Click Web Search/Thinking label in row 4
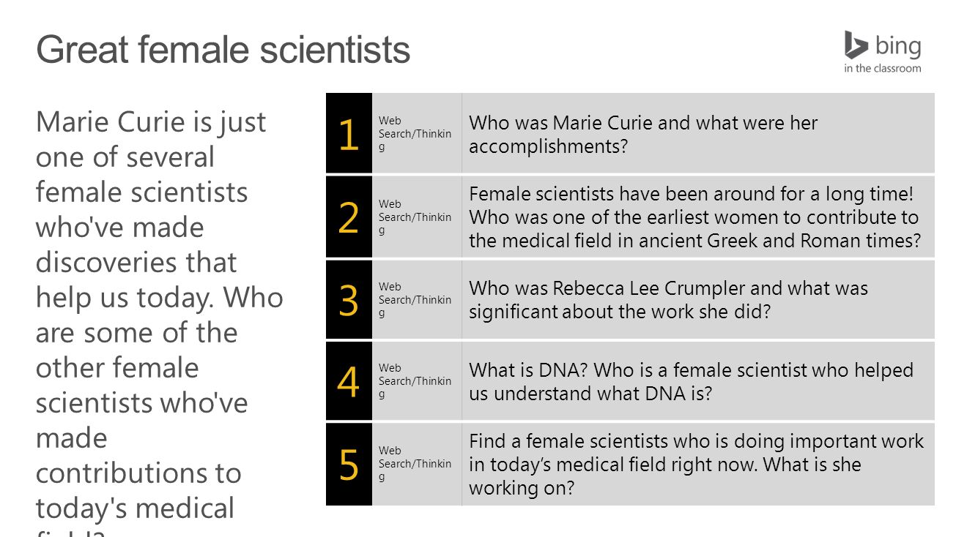Viewport: 956px width, 537px height. 415,380
